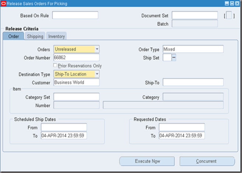Click the descriptive flexfield box beside Document Set
The width and height of the screenshot is (242, 173).
point(229,15)
